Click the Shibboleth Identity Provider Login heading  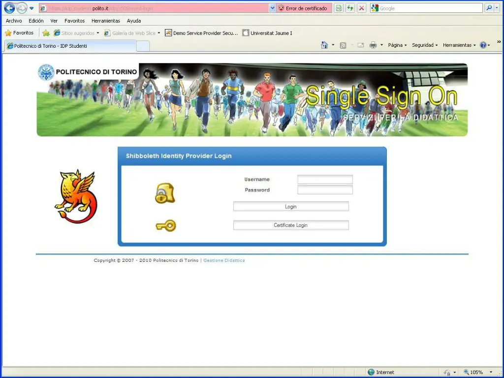(x=179, y=156)
